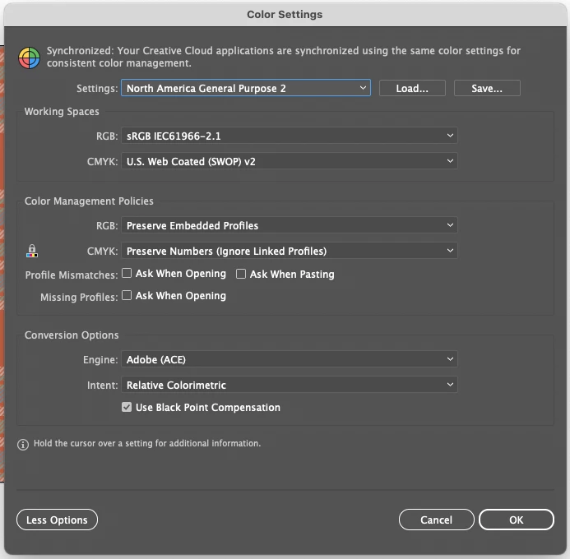Click the Color Settings dialog title
The image size is (570, 559).
[x=285, y=15]
